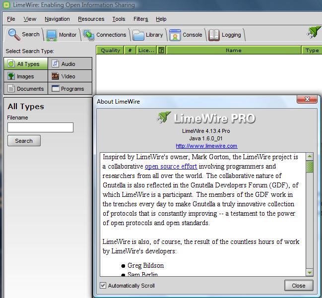Click the LimeWire title bar app icon
Viewport: 322px width, 298px height.
tap(6, 5)
